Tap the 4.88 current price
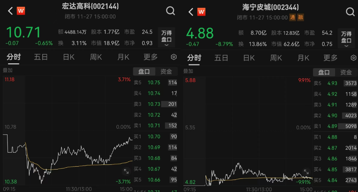The height and width of the screenshot is (192, 358). point(200,33)
